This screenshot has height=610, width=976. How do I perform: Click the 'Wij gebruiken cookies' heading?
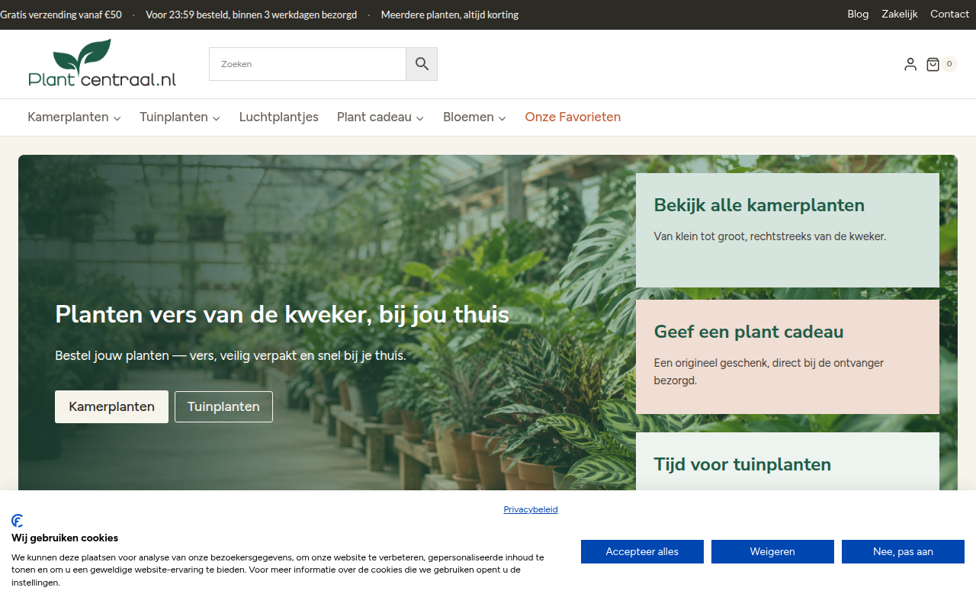(65, 538)
